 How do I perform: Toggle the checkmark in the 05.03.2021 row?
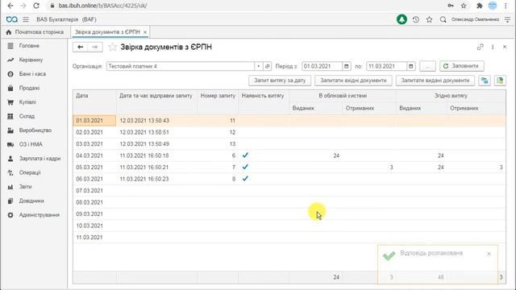[245, 167]
